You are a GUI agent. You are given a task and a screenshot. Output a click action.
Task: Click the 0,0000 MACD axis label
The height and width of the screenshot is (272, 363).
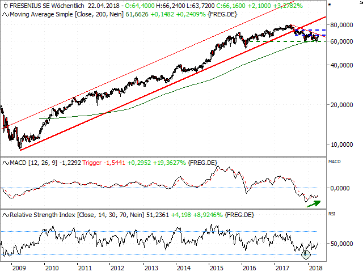[340, 188]
